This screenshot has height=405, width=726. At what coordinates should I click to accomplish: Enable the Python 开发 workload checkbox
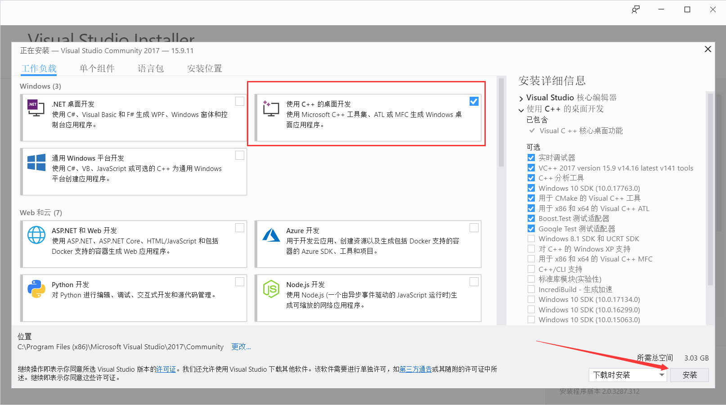[240, 282]
